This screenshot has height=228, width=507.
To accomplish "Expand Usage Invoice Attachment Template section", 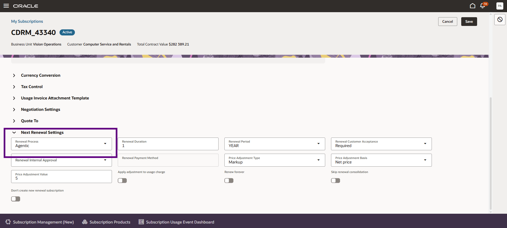I will [14, 98].
